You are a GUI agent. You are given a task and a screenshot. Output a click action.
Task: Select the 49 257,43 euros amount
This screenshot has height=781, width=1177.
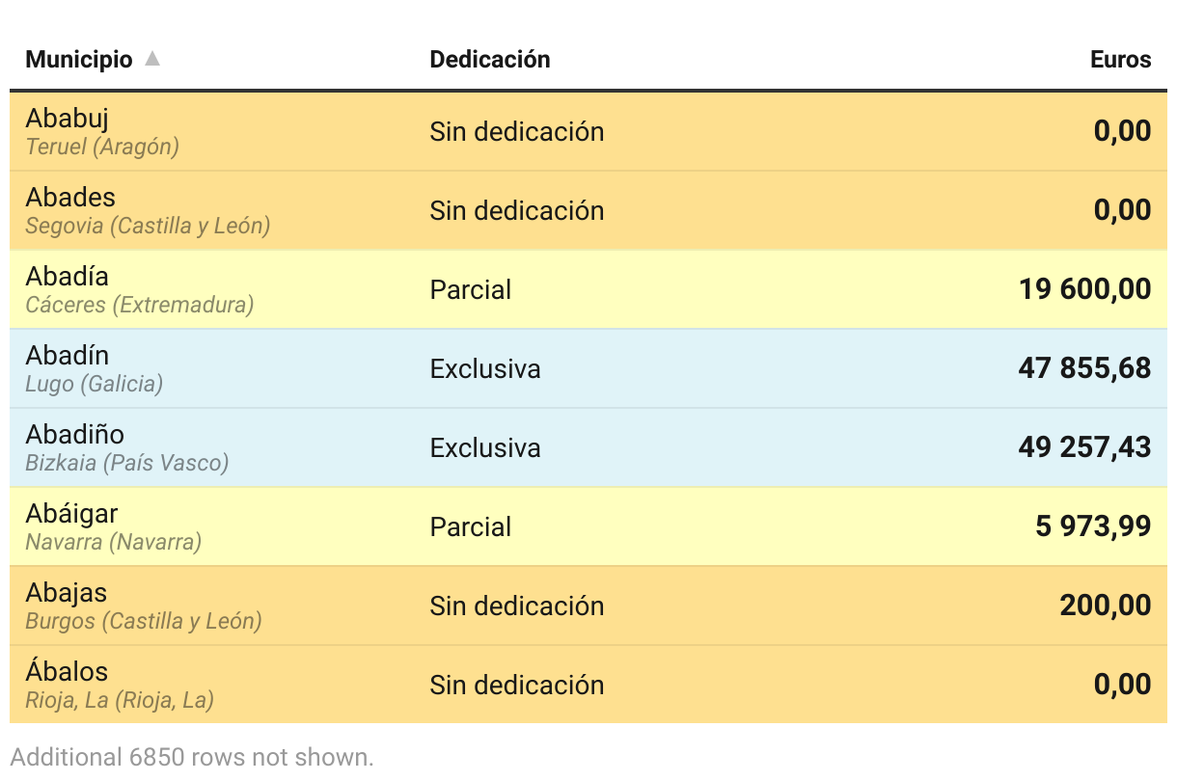tap(1084, 447)
